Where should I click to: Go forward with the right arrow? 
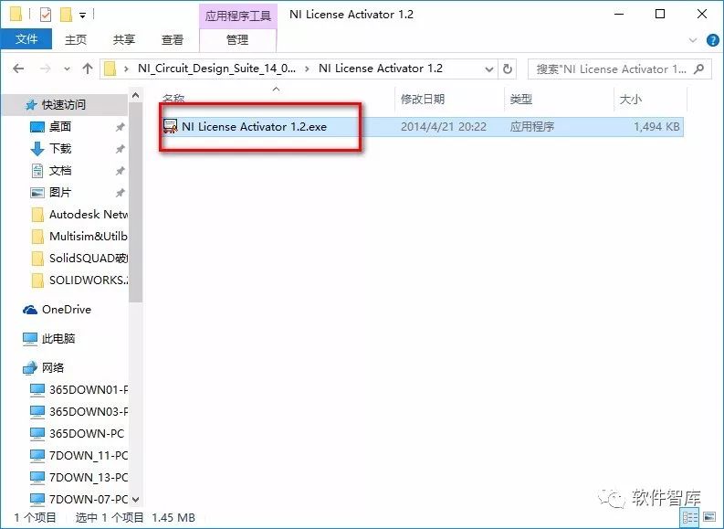pos(46,69)
